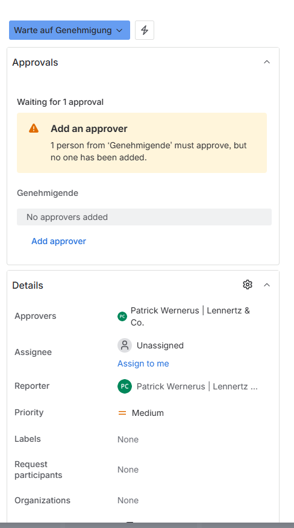Viewport: 294px width, 528px height.
Task: Click the Reporter's green PC avatar
Action: point(125,386)
